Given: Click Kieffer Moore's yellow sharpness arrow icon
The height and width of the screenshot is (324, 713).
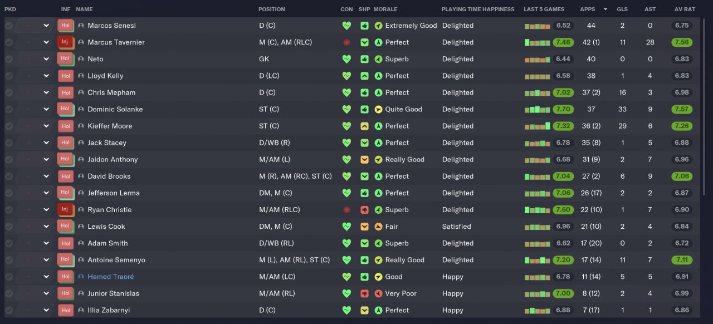Looking at the screenshot, I should click(364, 126).
